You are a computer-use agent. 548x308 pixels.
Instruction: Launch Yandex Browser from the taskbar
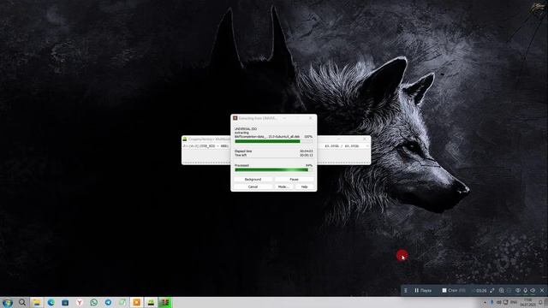click(x=80, y=302)
